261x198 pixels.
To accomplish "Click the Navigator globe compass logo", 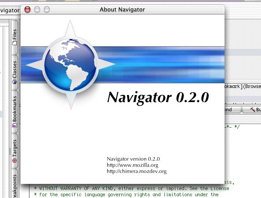I will pos(70,65).
